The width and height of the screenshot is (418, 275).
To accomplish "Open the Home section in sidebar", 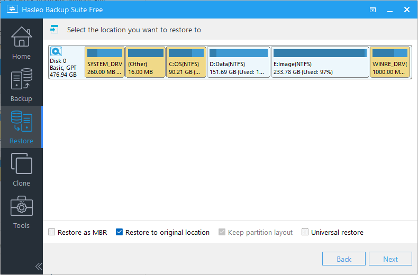I will tap(21, 42).
